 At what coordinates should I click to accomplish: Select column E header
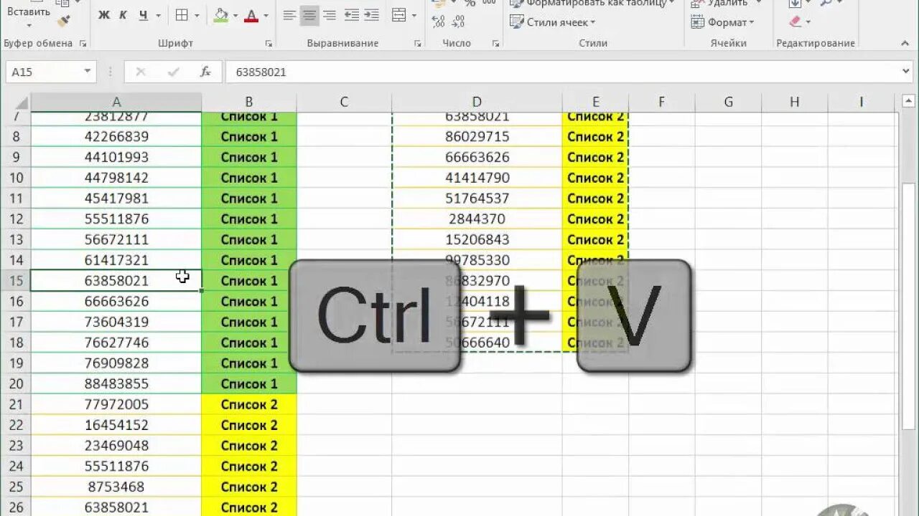tap(596, 102)
